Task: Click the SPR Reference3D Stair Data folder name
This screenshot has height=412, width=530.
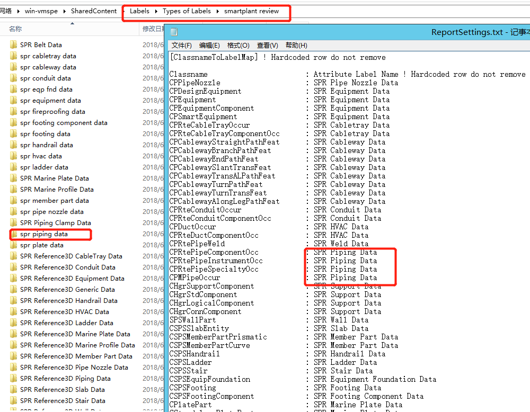Action: (63, 401)
